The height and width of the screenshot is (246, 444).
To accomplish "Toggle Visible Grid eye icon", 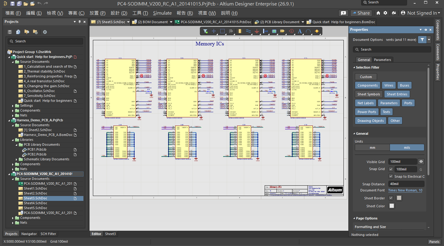I will pyautogui.click(x=421, y=162).
